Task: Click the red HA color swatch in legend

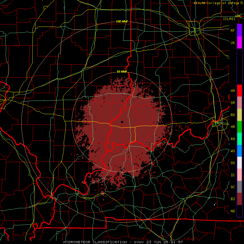Action: coord(239,91)
